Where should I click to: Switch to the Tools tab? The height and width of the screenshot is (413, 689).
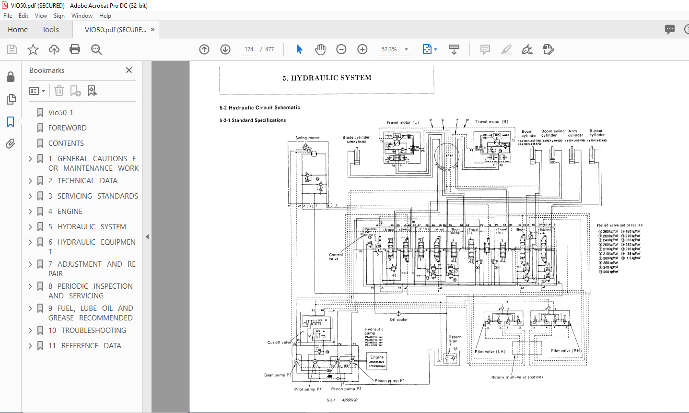[50, 29]
